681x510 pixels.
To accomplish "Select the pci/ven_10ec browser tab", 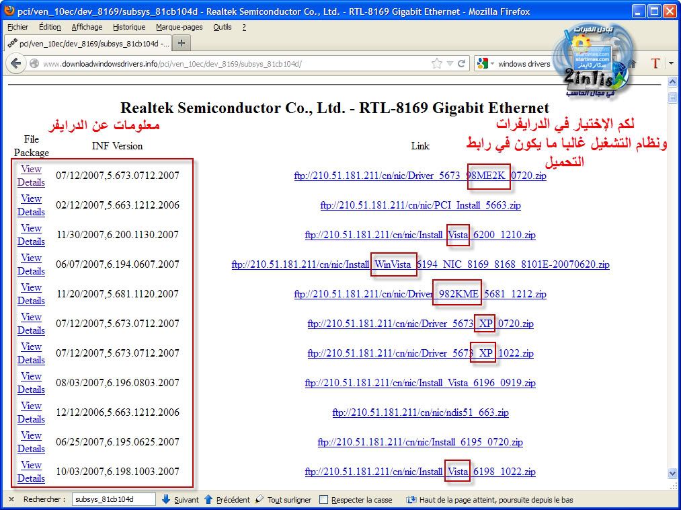I will [x=88, y=44].
